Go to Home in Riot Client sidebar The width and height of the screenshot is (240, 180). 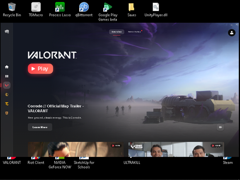click(x=7, y=67)
